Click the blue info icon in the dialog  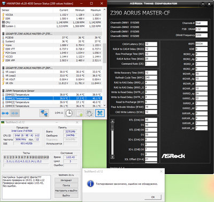90,183
